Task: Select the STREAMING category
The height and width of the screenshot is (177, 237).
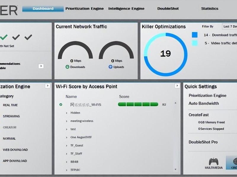Action: click(x=11, y=116)
